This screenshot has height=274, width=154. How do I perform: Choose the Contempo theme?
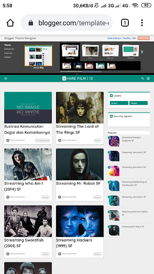(70, 52)
